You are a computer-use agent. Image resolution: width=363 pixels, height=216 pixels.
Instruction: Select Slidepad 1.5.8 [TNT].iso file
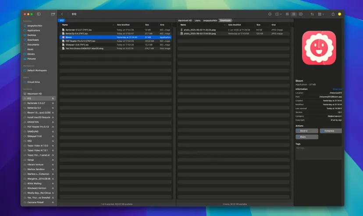116,45
